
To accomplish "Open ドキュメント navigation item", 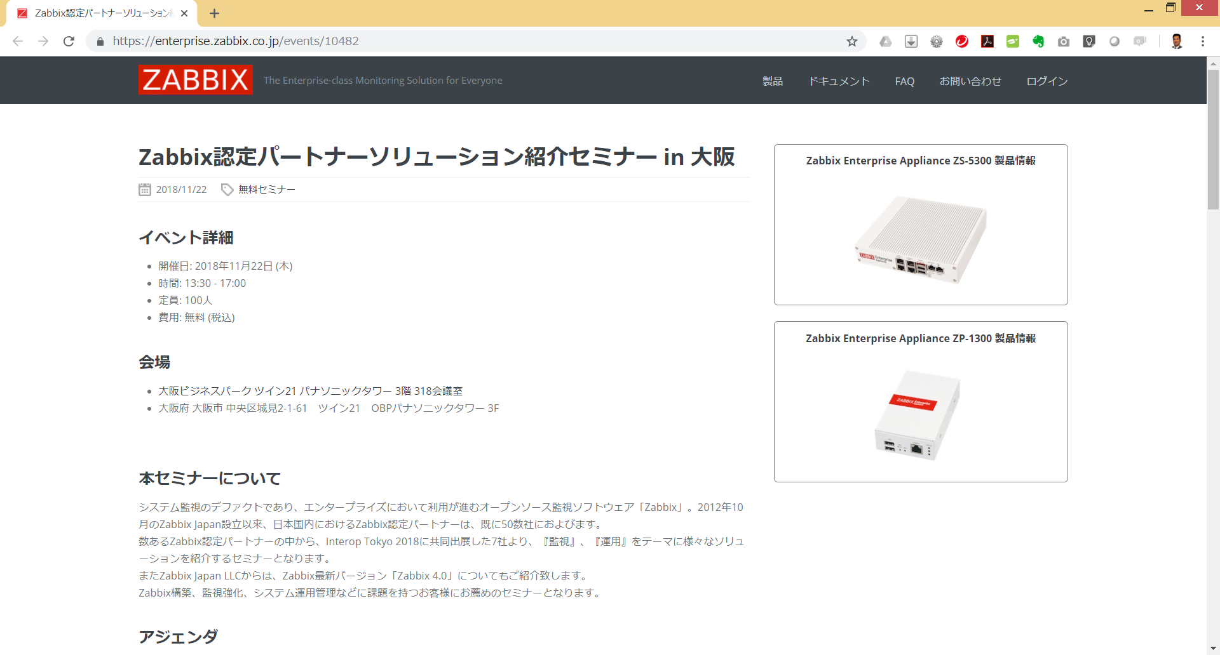I will click(839, 81).
